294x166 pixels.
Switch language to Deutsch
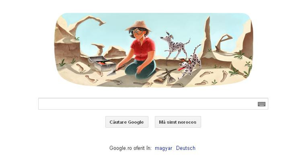click(x=186, y=148)
